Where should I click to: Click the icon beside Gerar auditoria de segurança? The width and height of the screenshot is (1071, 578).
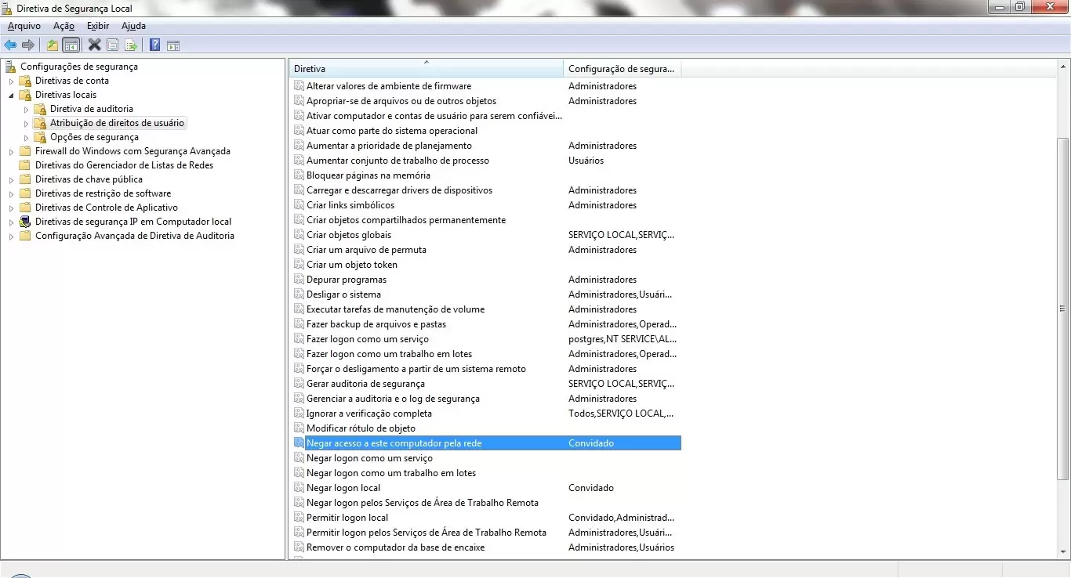point(299,384)
